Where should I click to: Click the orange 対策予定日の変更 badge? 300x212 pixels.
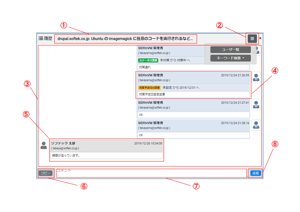tap(149, 88)
